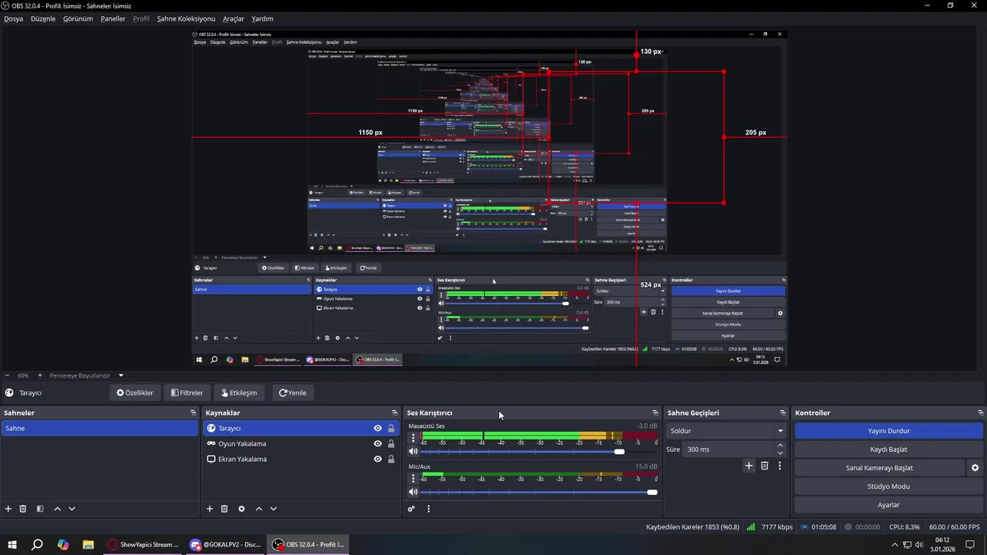Open Mic/Aux three-dot options

[x=413, y=479]
